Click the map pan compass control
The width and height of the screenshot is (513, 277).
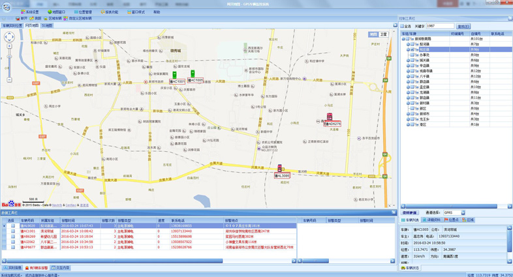9,38
